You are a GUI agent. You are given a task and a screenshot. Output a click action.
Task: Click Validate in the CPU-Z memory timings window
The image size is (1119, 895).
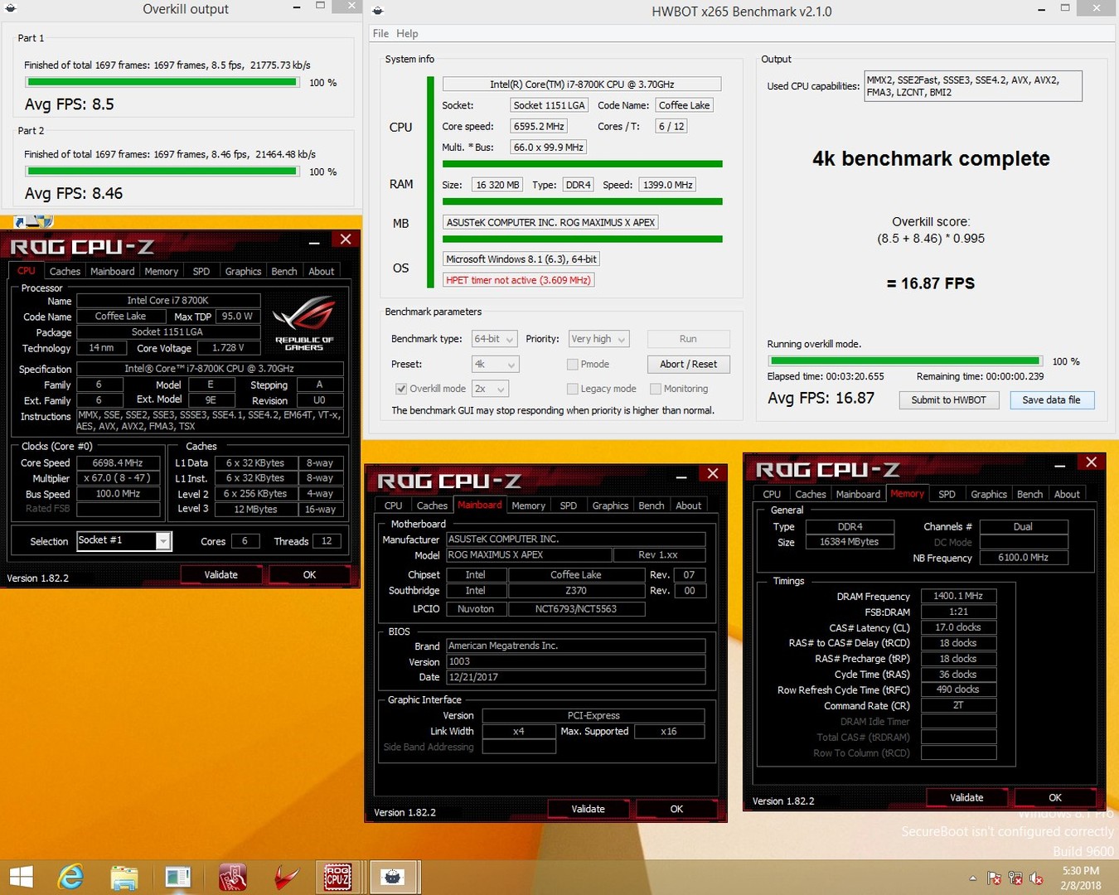coord(966,797)
